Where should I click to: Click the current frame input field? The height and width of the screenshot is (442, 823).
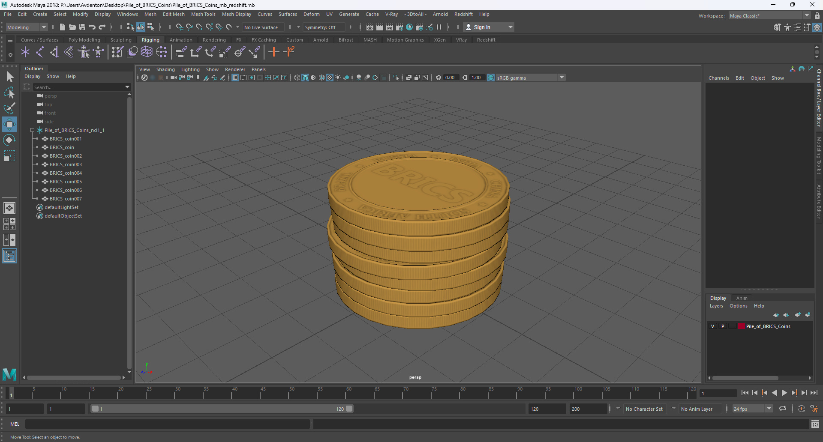tap(718, 393)
